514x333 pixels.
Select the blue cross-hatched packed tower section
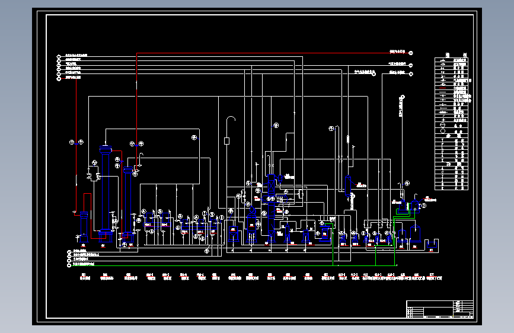pos(271,185)
